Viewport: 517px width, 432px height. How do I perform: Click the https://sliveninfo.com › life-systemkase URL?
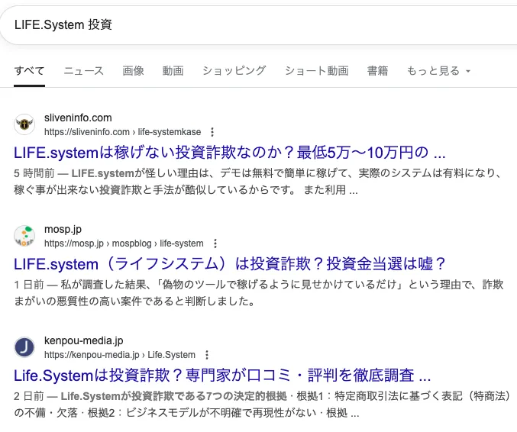pos(123,132)
